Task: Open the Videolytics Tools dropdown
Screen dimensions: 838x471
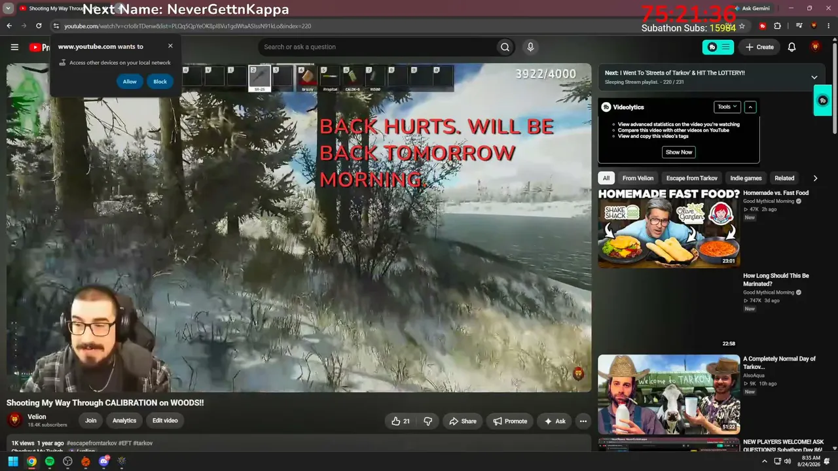Action: coord(727,107)
